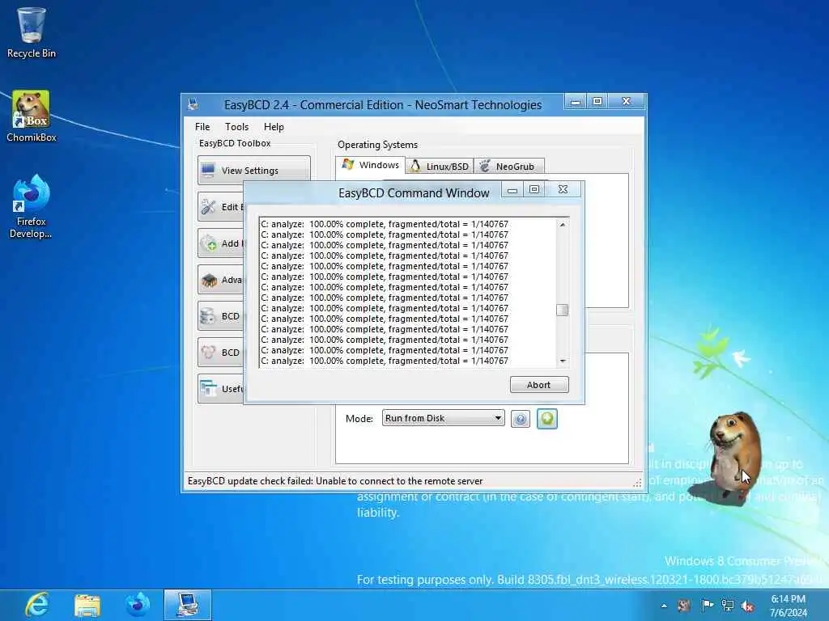Screen dimensions: 829x621
Task: Click the wrench icon on Edit Boot Menu
Action: (209, 206)
